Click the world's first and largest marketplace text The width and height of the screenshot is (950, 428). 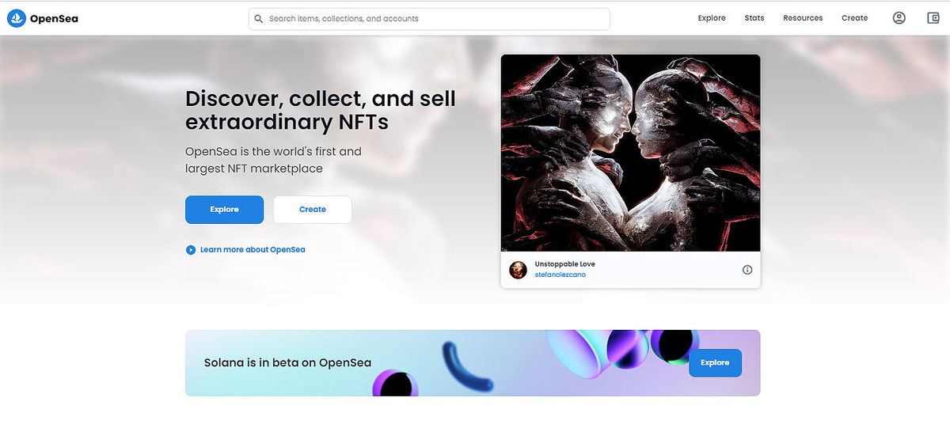tap(273, 160)
